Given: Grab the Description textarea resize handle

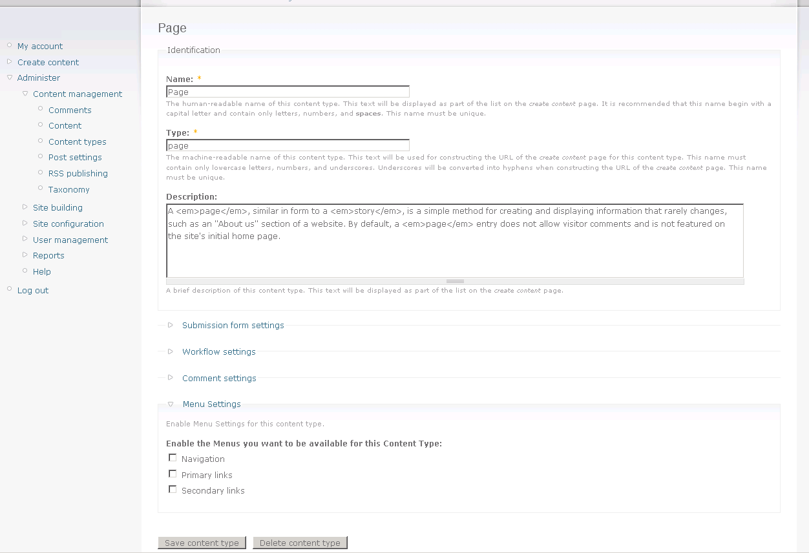Looking at the screenshot, I should click(455, 282).
